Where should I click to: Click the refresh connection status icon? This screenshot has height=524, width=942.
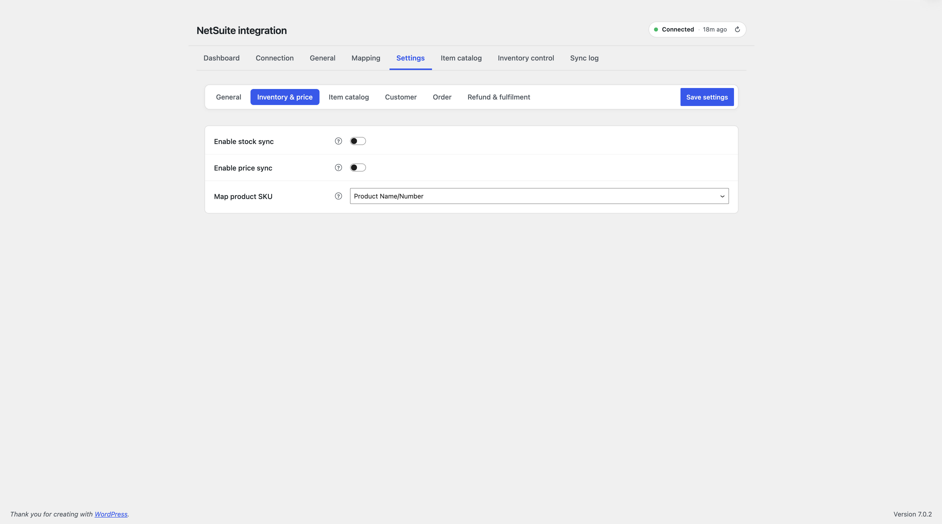click(737, 29)
